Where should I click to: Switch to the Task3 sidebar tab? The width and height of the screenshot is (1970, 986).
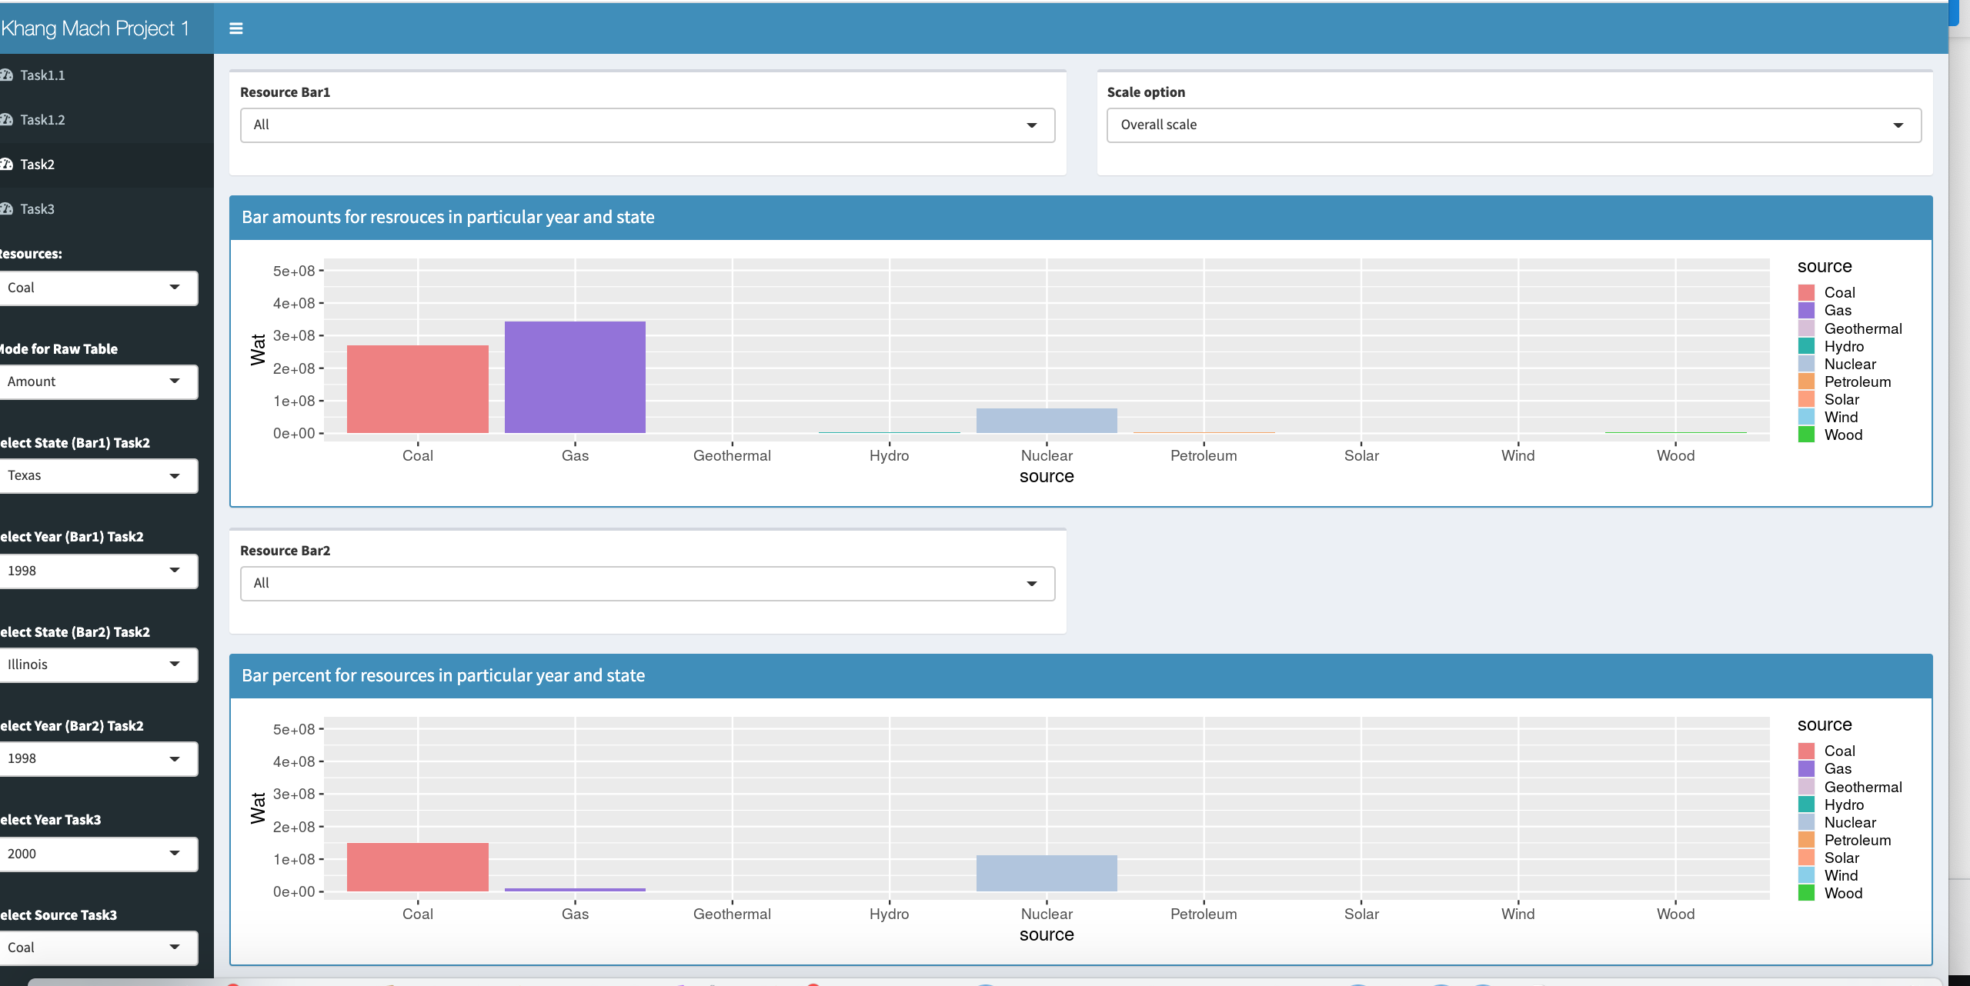click(107, 209)
